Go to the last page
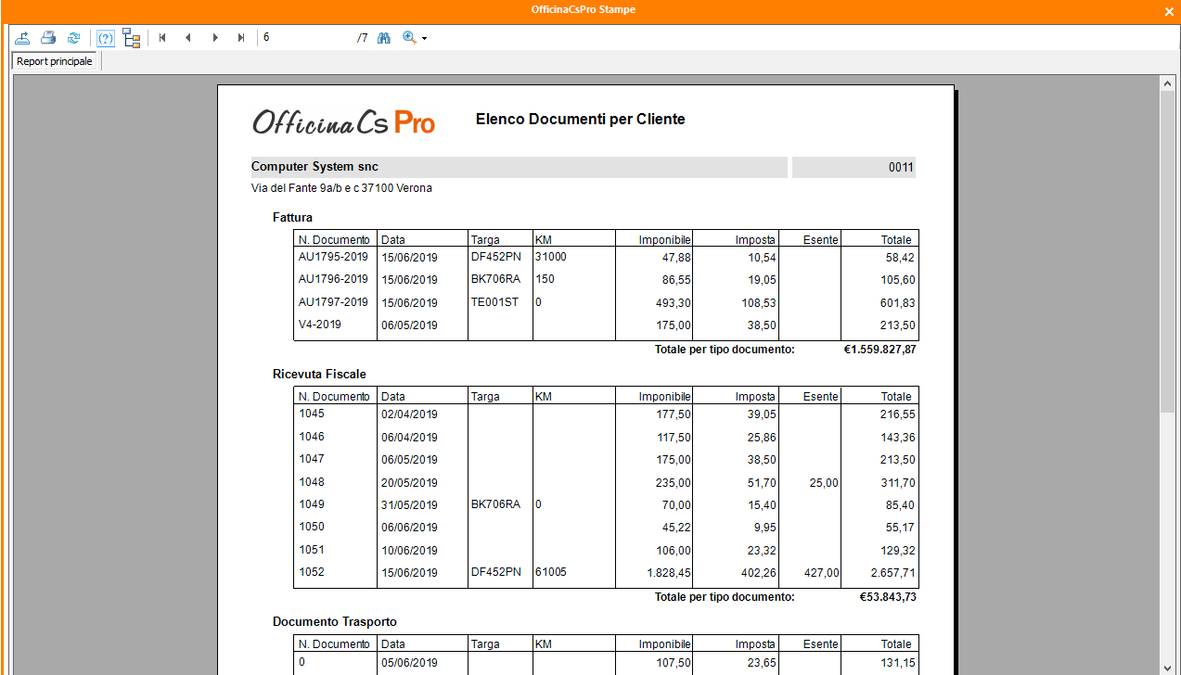 point(241,38)
